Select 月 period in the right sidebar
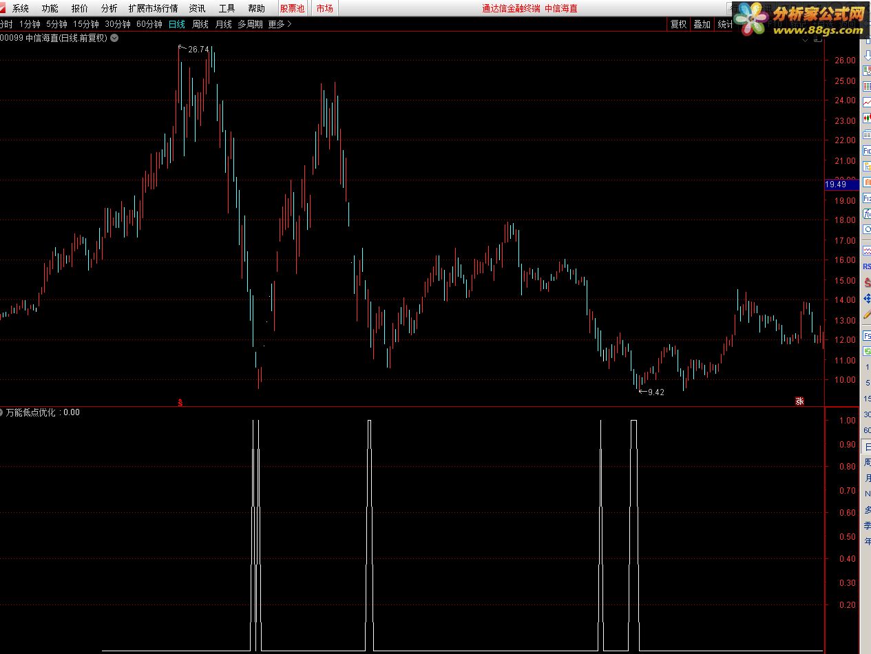871x654 pixels. tap(868, 478)
